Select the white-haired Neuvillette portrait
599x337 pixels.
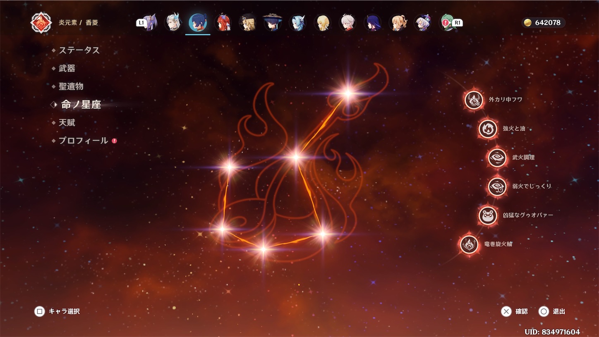(173, 22)
